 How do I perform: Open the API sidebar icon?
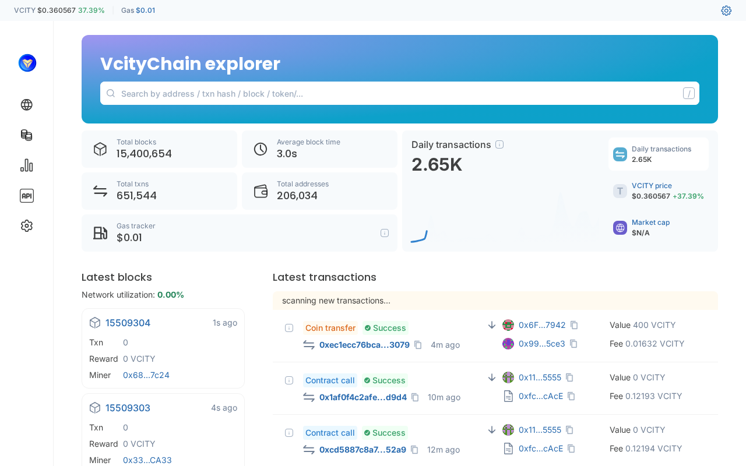(x=26, y=196)
